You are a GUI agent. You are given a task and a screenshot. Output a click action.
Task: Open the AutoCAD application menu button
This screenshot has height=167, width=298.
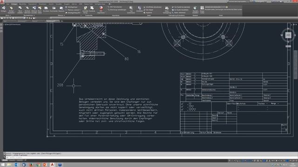pyautogui.click(x=2, y=2)
